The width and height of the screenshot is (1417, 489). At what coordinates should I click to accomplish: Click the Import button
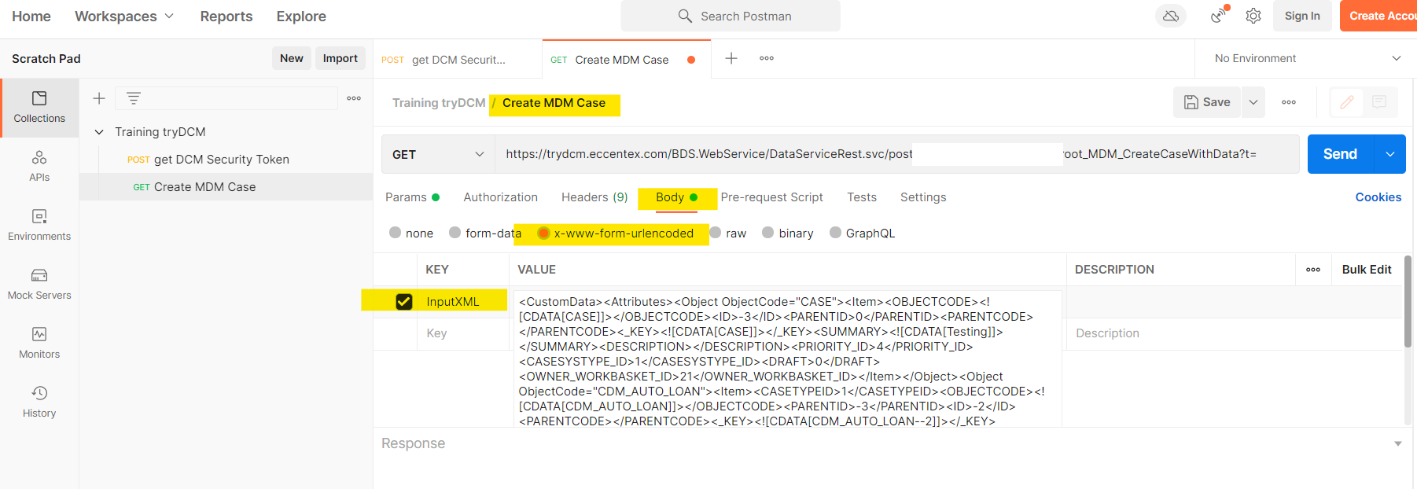tap(340, 58)
